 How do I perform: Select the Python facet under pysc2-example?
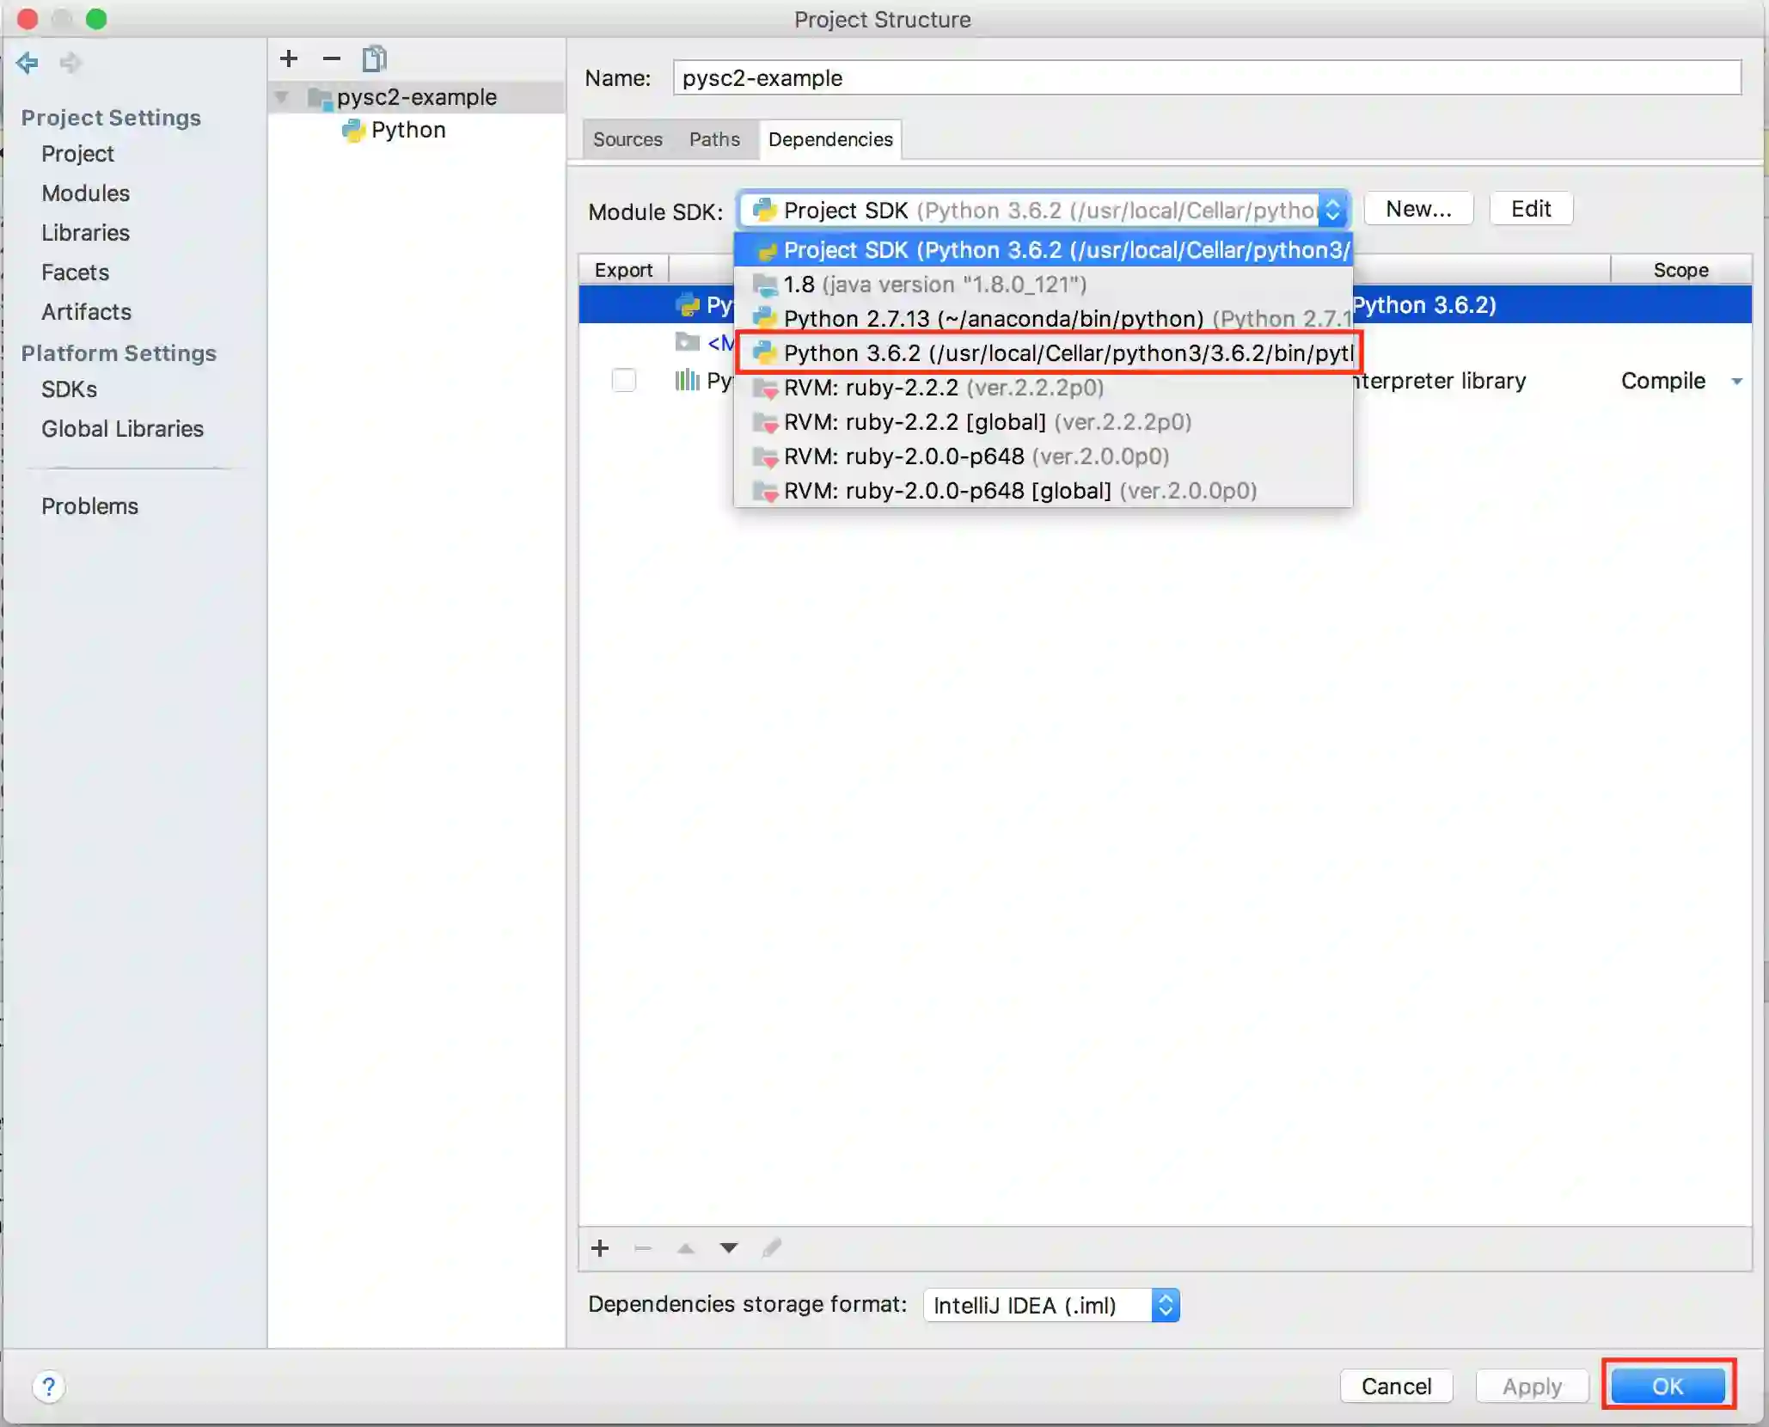(x=407, y=130)
